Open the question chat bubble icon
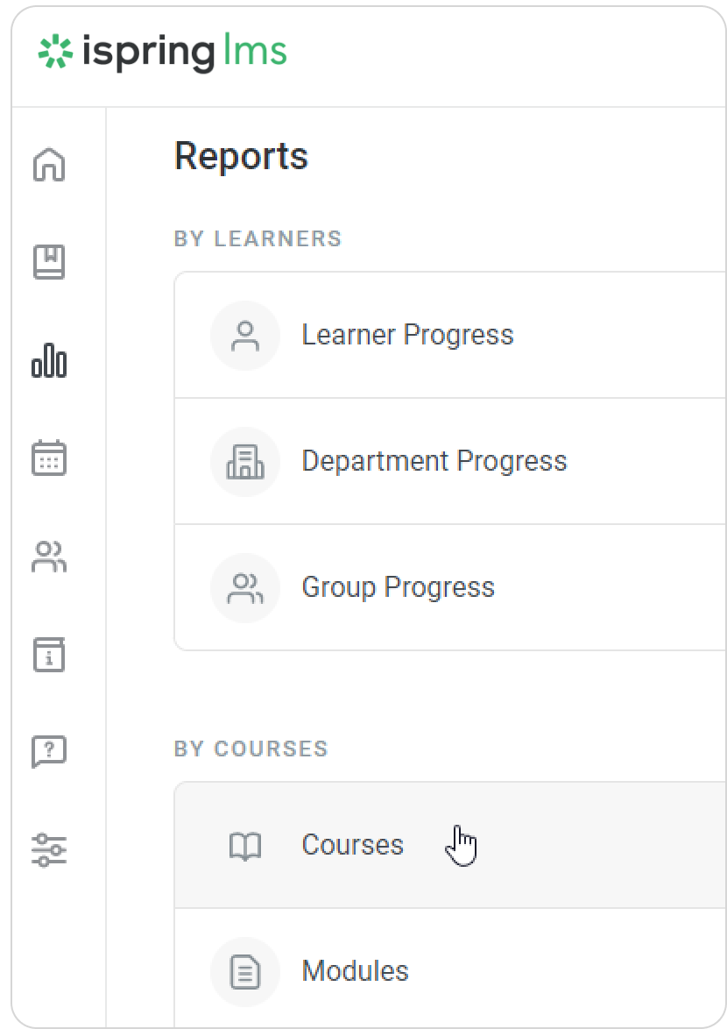This screenshot has width=727, height=1029. [x=49, y=752]
